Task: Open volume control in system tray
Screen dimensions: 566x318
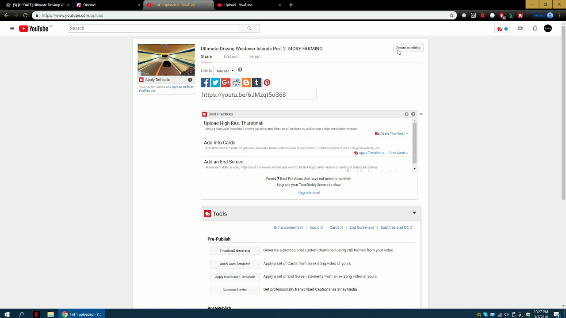Action: pyautogui.click(x=506, y=314)
